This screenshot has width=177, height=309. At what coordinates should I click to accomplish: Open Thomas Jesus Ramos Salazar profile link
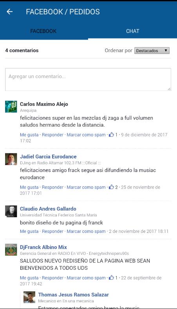(x=74, y=294)
